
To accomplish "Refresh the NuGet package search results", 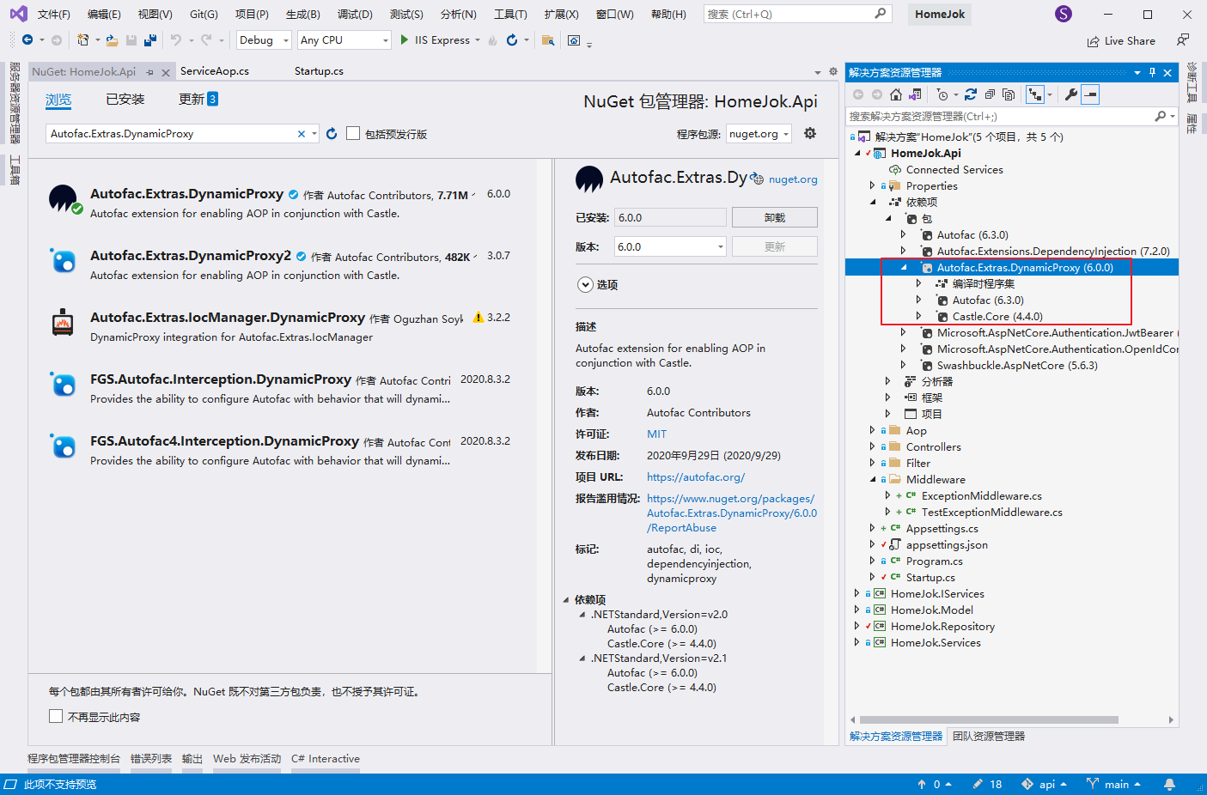I will click(x=332, y=134).
